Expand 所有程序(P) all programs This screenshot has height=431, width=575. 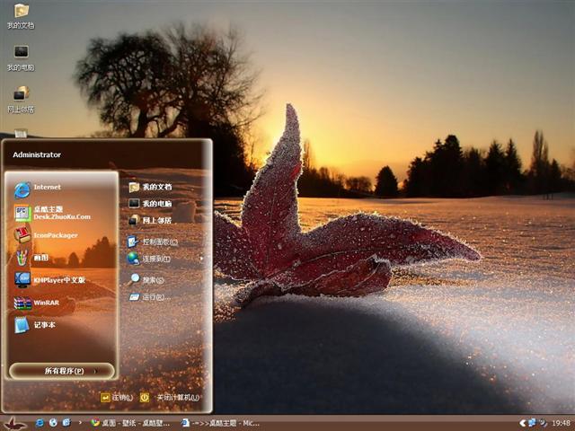62,371
